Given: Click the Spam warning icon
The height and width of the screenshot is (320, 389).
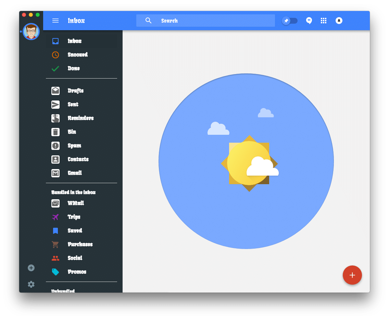Looking at the screenshot, I should coord(55,145).
